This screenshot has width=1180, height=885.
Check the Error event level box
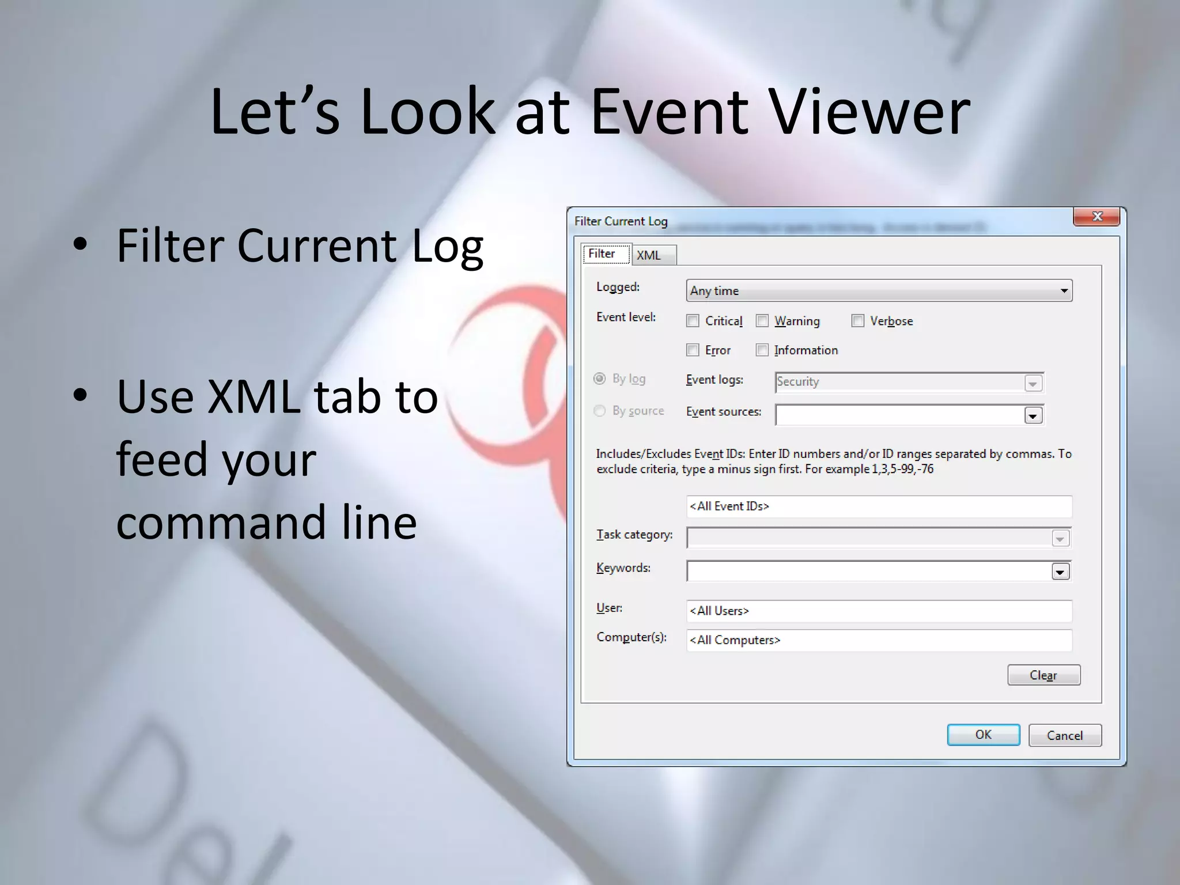click(693, 350)
